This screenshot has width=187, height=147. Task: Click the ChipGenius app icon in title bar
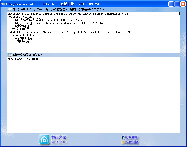click(x=3, y=4)
